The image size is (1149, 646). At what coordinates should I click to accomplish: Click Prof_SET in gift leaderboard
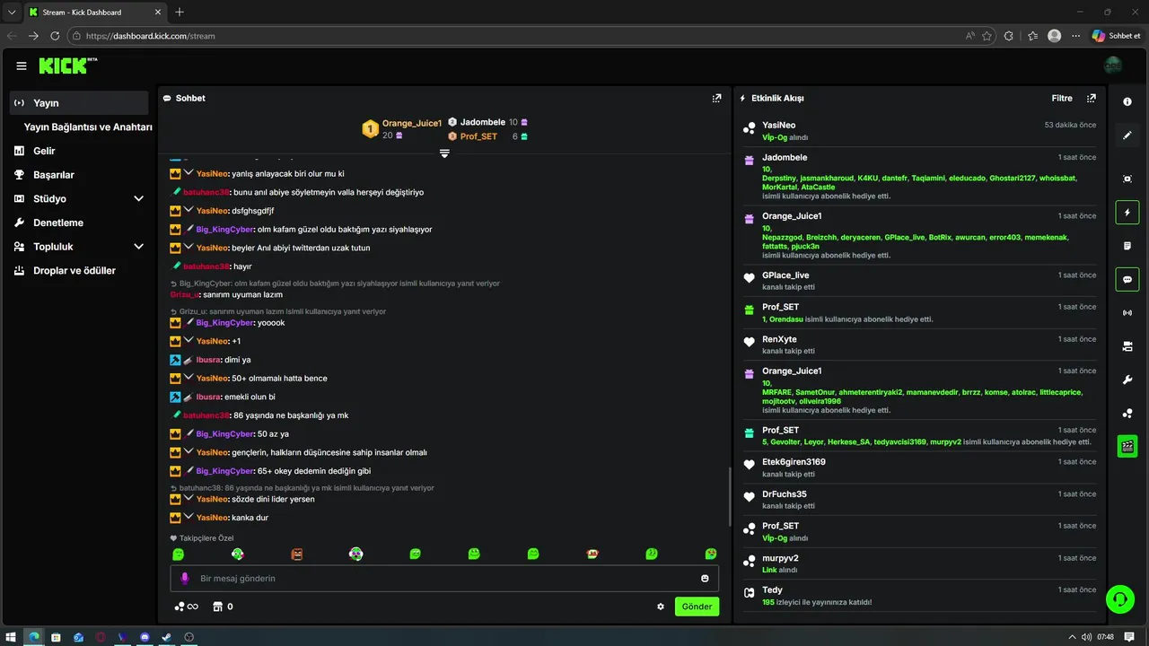[x=478, y=136]
